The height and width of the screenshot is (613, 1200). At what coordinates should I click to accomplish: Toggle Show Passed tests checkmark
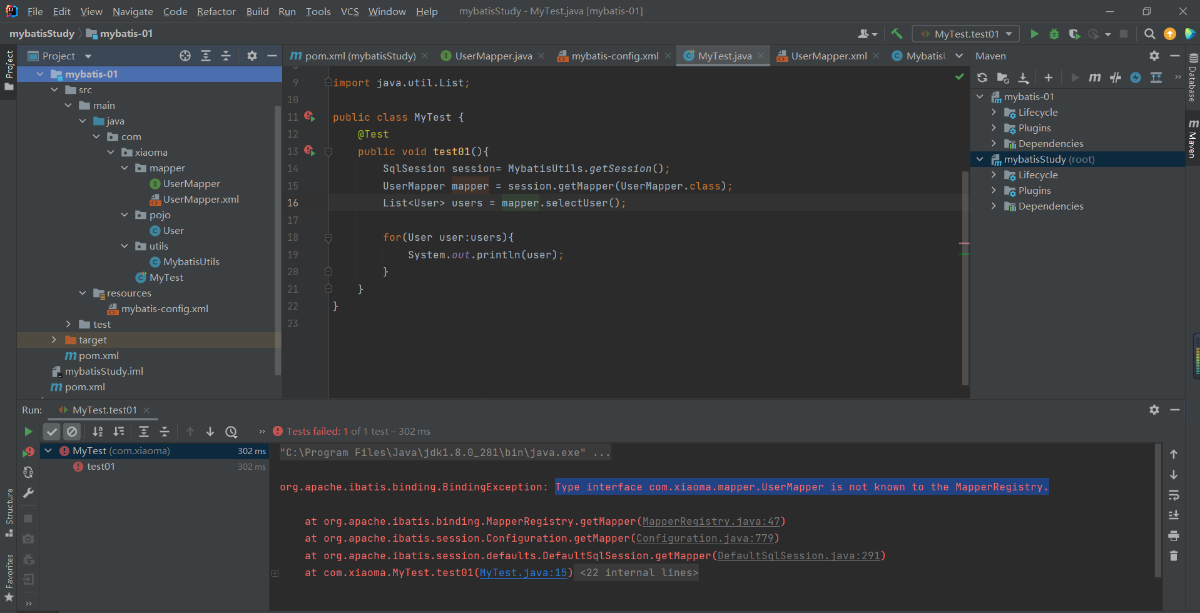point(52,432)
